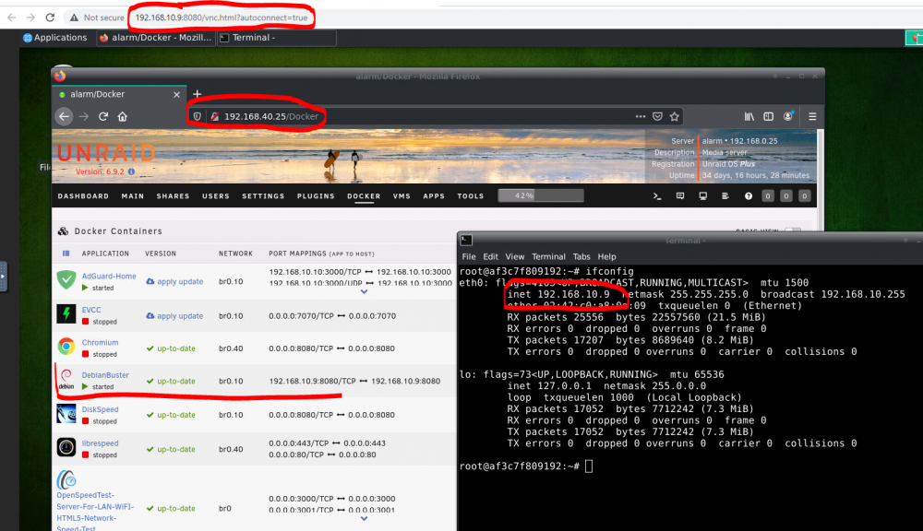The height and width of the screenshot is (531, 923).
Task: Open the Unraid VMS tab
Action: [402, 196]
